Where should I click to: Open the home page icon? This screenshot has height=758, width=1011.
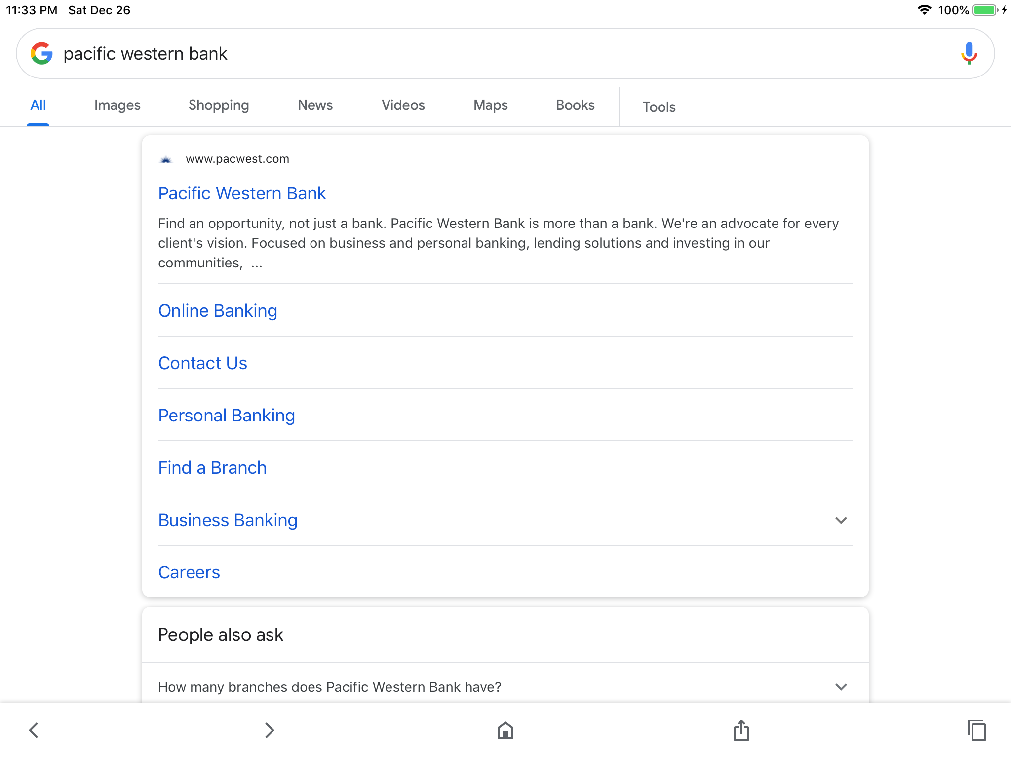(505, 730)
